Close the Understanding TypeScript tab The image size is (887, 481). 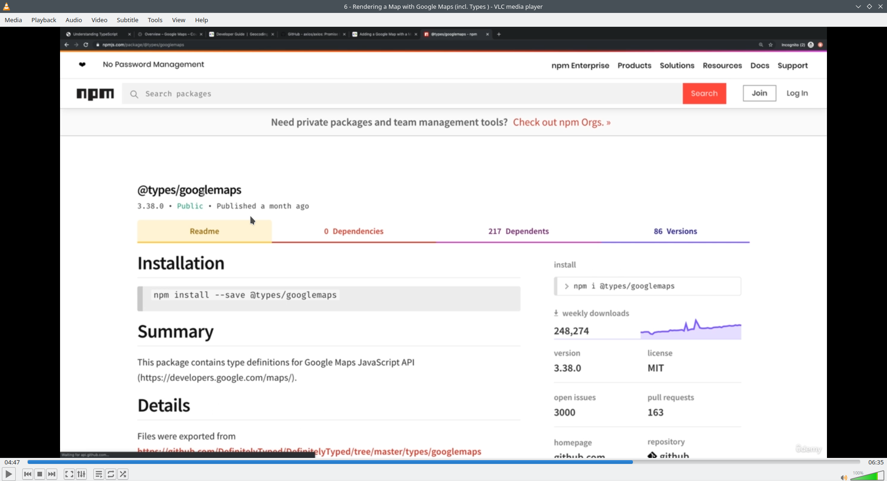point(129,34)
